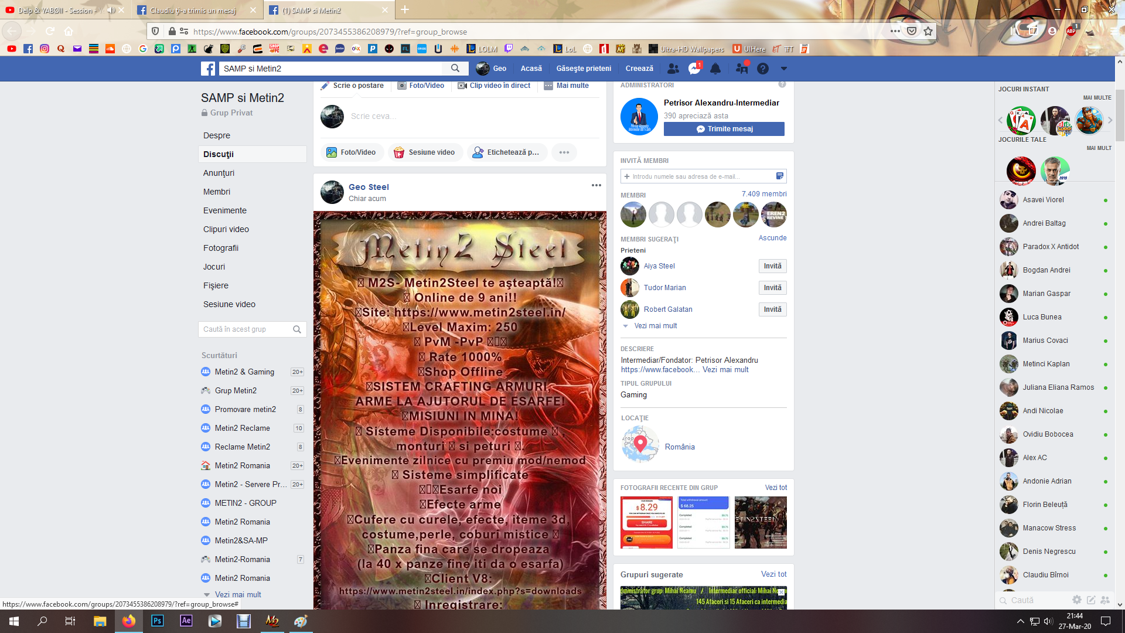This screenshot has width=1125, height=633.
Task: Select Membri in the group menu
Action: 217,192
